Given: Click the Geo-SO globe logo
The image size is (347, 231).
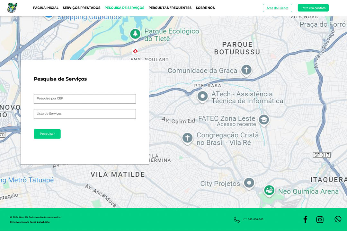Looking at the screenshot, I should point(12,8).
